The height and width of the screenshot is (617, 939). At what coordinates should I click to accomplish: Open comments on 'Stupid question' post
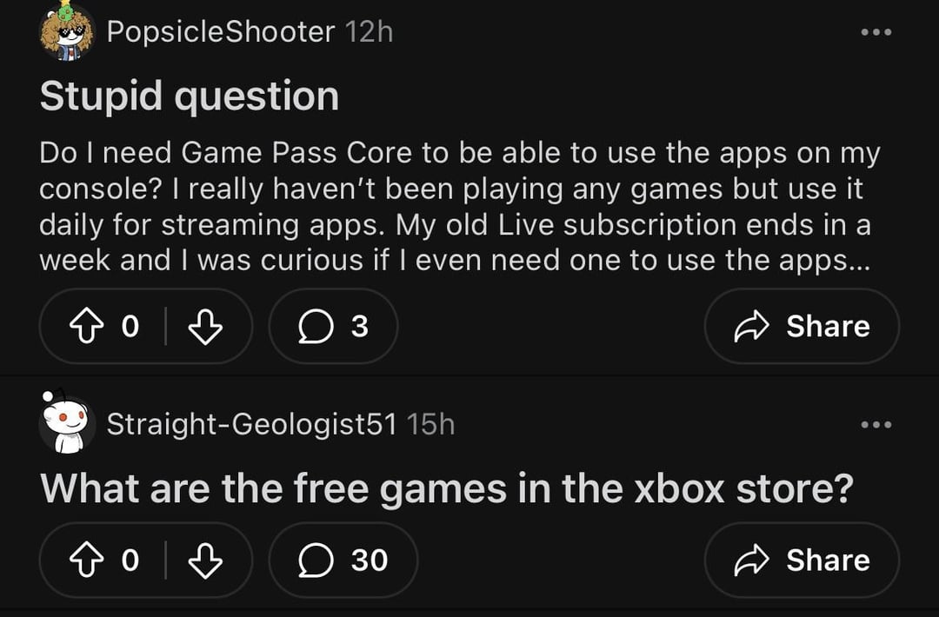[333, 326]
